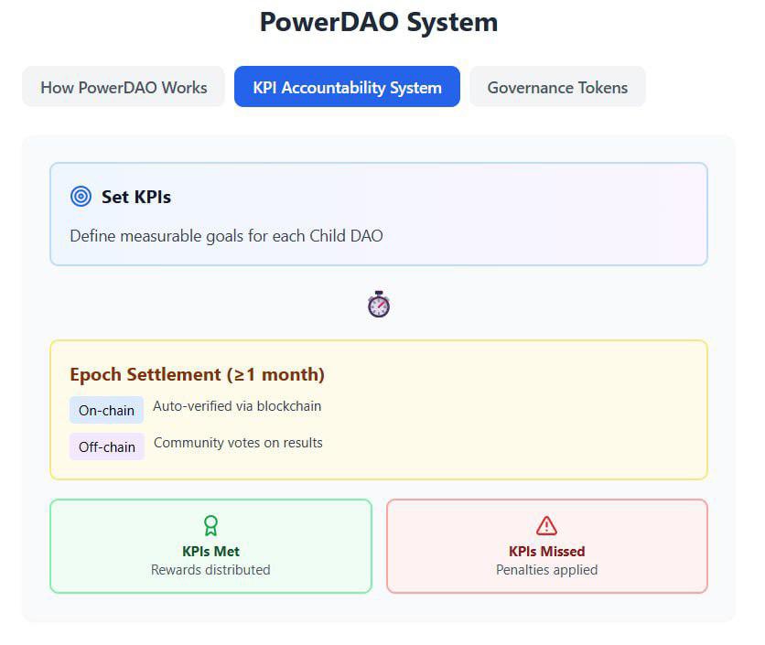Switch to How PowerDAO Works tab
Image resolution: width=765 pixels, height=645 pixels.
point(124,87)
